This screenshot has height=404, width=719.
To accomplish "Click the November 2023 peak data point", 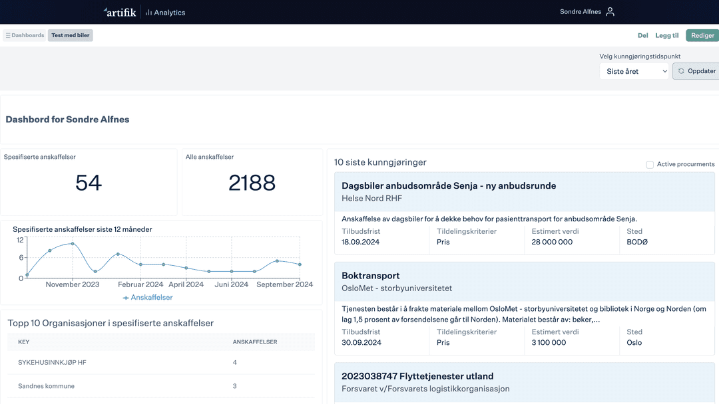I will (x=73, y=244).
